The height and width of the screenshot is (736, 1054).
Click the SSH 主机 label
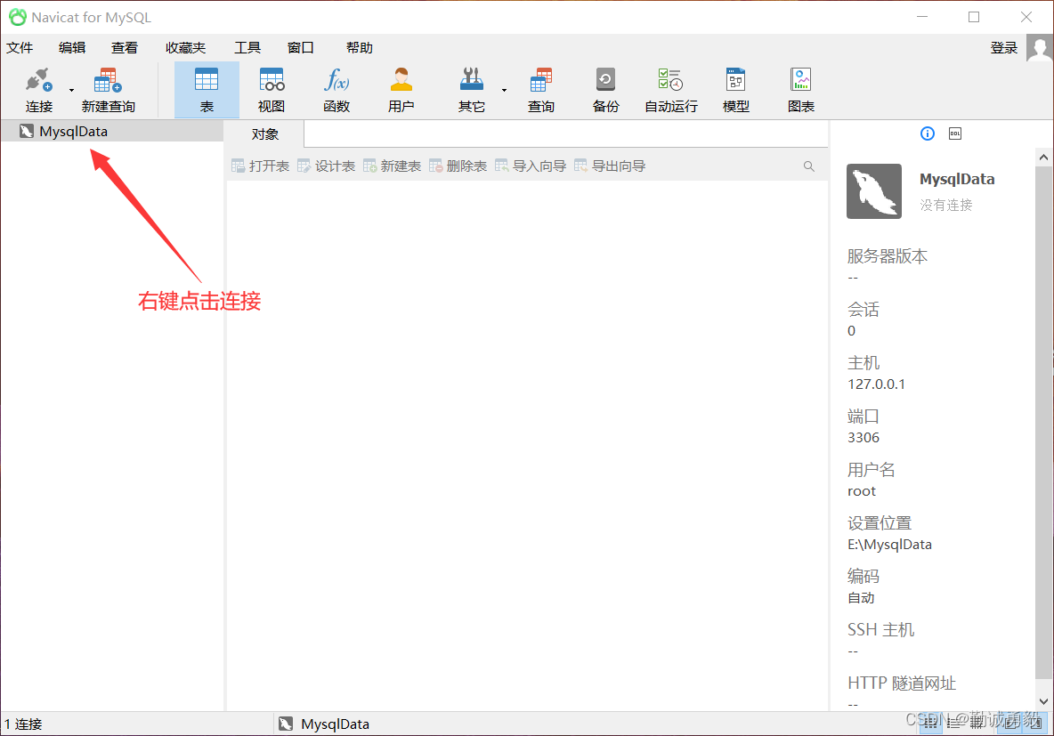(x=880, y=630)
